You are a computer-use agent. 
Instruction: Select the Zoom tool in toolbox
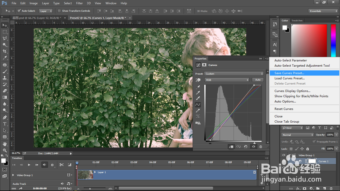tap(4, 150)
